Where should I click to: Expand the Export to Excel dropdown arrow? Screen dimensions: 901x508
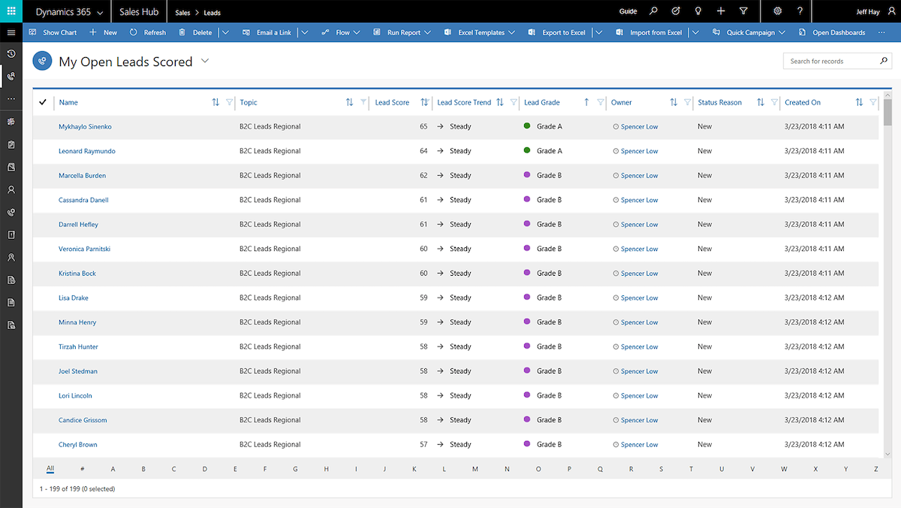point(598,32)
